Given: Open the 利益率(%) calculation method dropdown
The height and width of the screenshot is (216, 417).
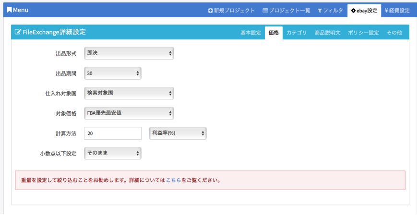Looking at the screenshot, I should pos(178,133).
